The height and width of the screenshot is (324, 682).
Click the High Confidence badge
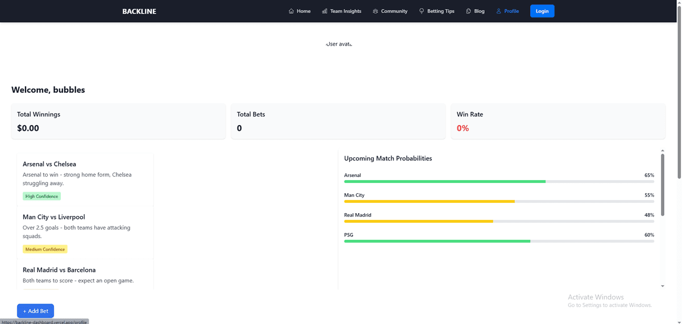(x=41, y=196)
